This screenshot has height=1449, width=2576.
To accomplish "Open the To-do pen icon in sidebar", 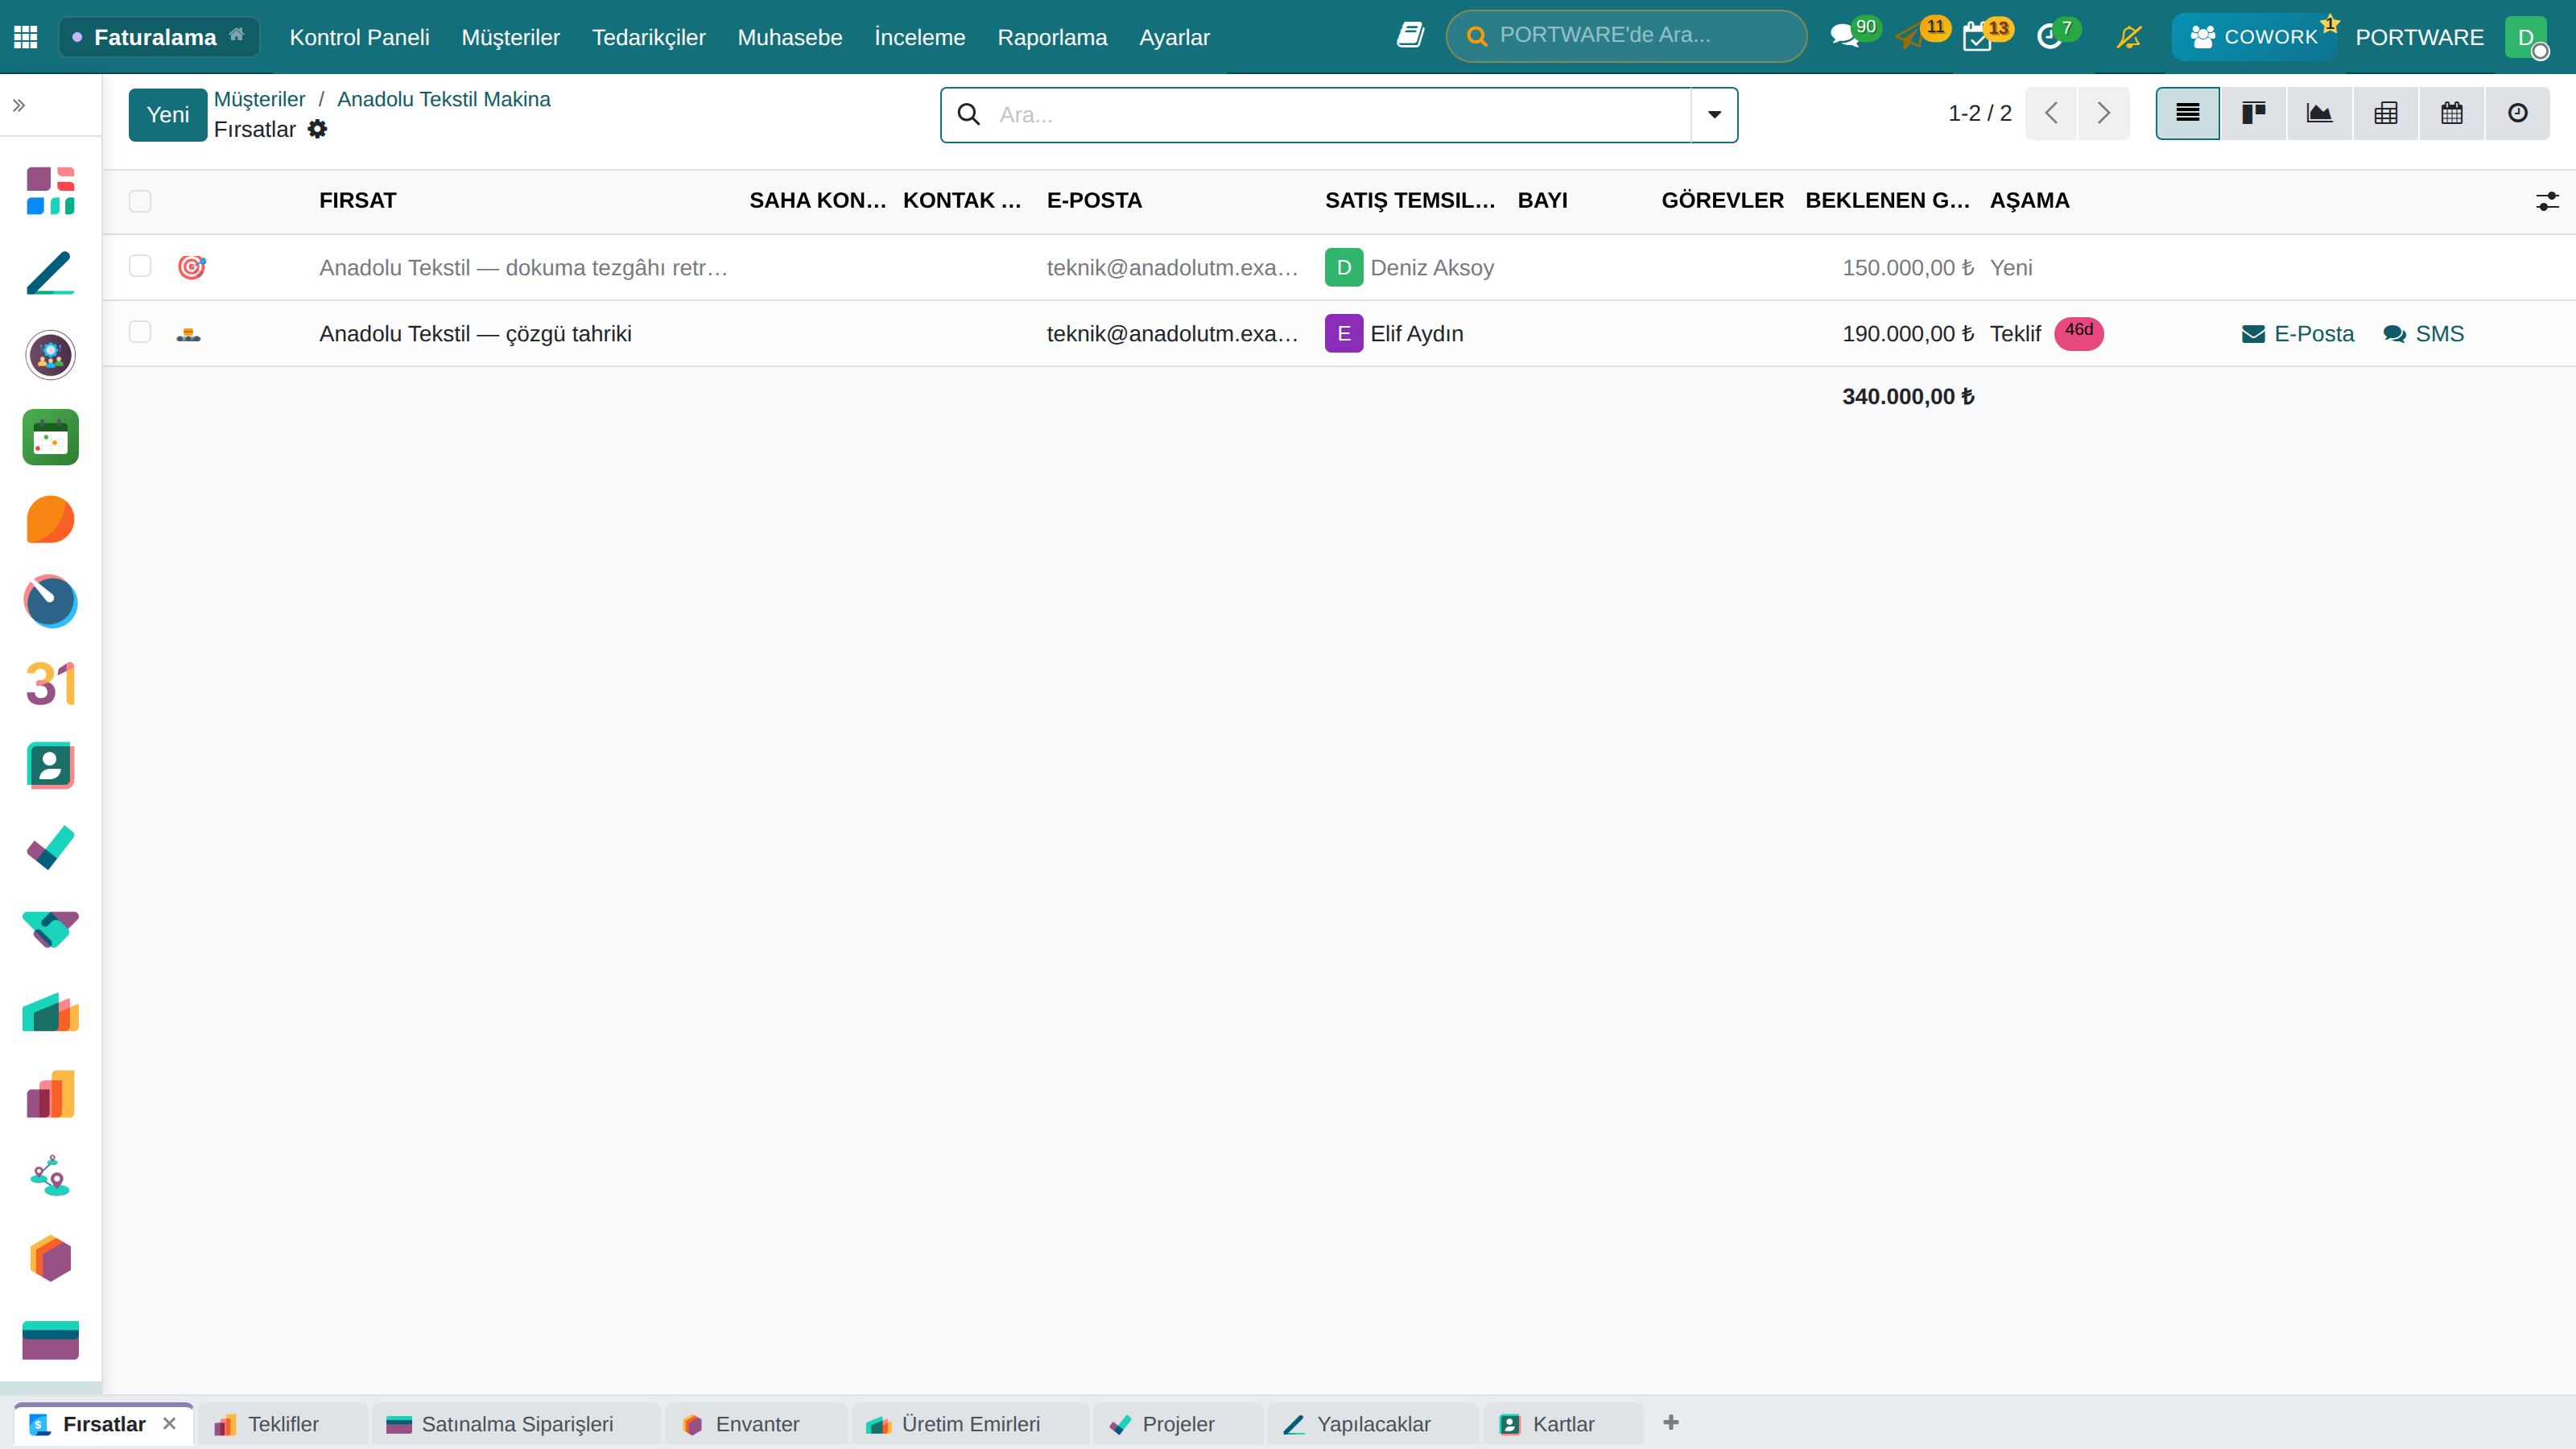I will (50, 273).
